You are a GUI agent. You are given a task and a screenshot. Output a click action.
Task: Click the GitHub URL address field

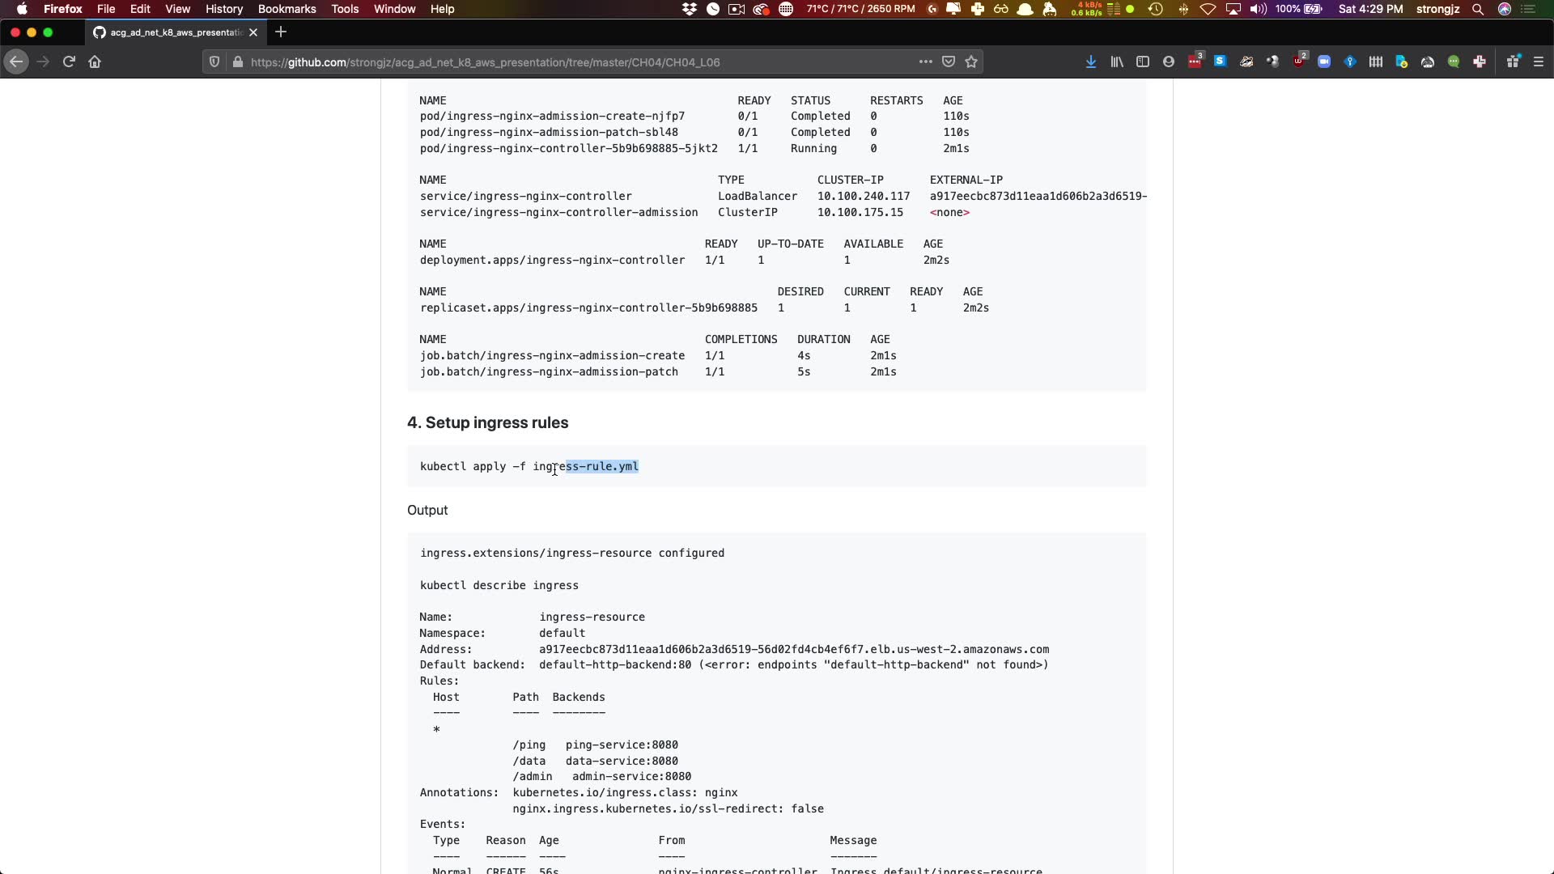coord(567,62)
